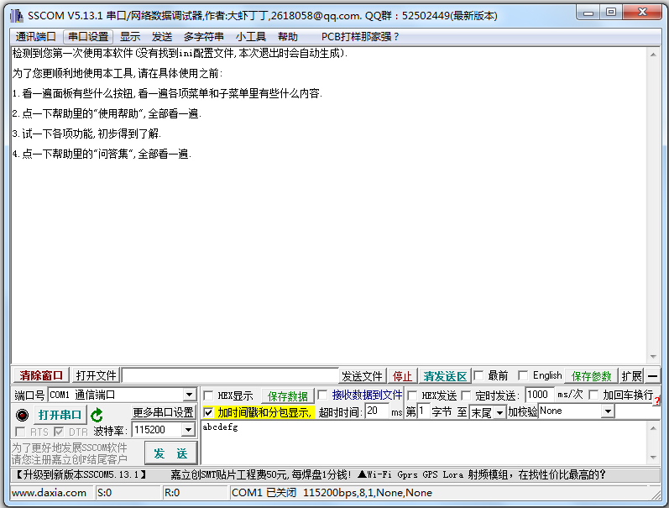Image resolution: width=669 pixels, height=508 pixels.
Task: Click the COM1 已关闭 status text
Action: [x=264, y=493]
